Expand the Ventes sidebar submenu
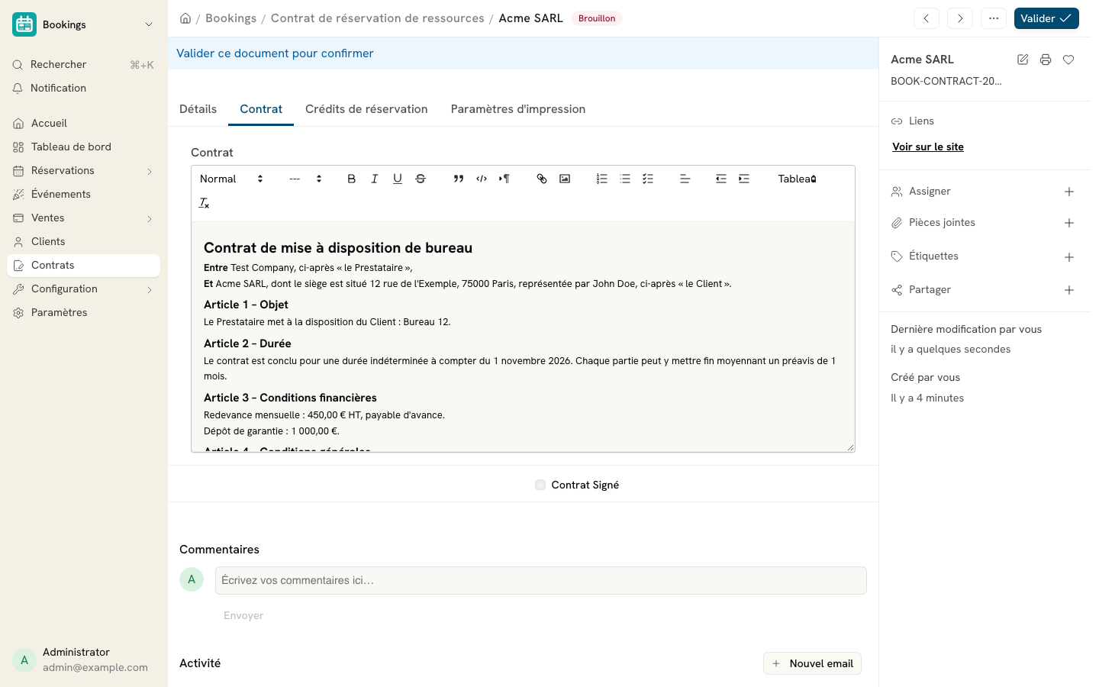Screen dimensions: 1099x687 [150, 218]
